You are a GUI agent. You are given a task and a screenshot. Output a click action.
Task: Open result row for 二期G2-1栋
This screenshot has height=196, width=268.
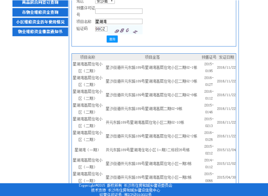pyautogui.click(x=151, y=68)
